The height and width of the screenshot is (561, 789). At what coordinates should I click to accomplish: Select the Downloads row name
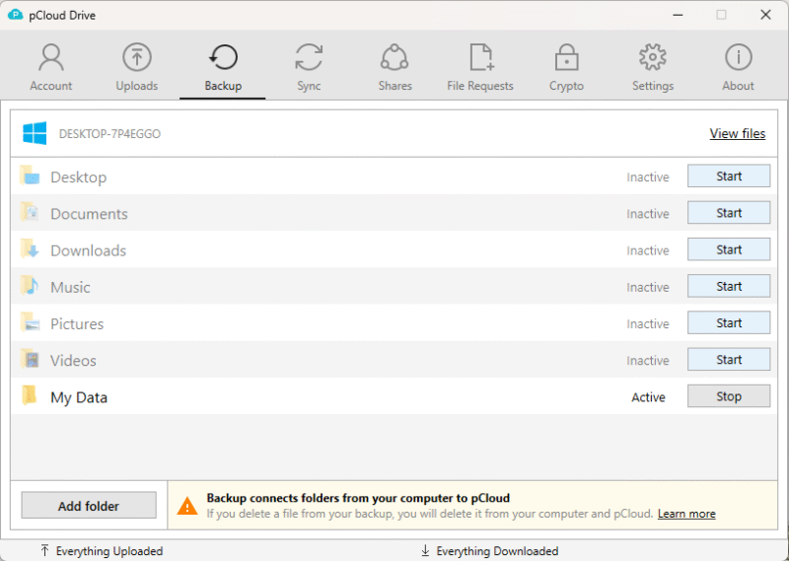coord(88,250)
